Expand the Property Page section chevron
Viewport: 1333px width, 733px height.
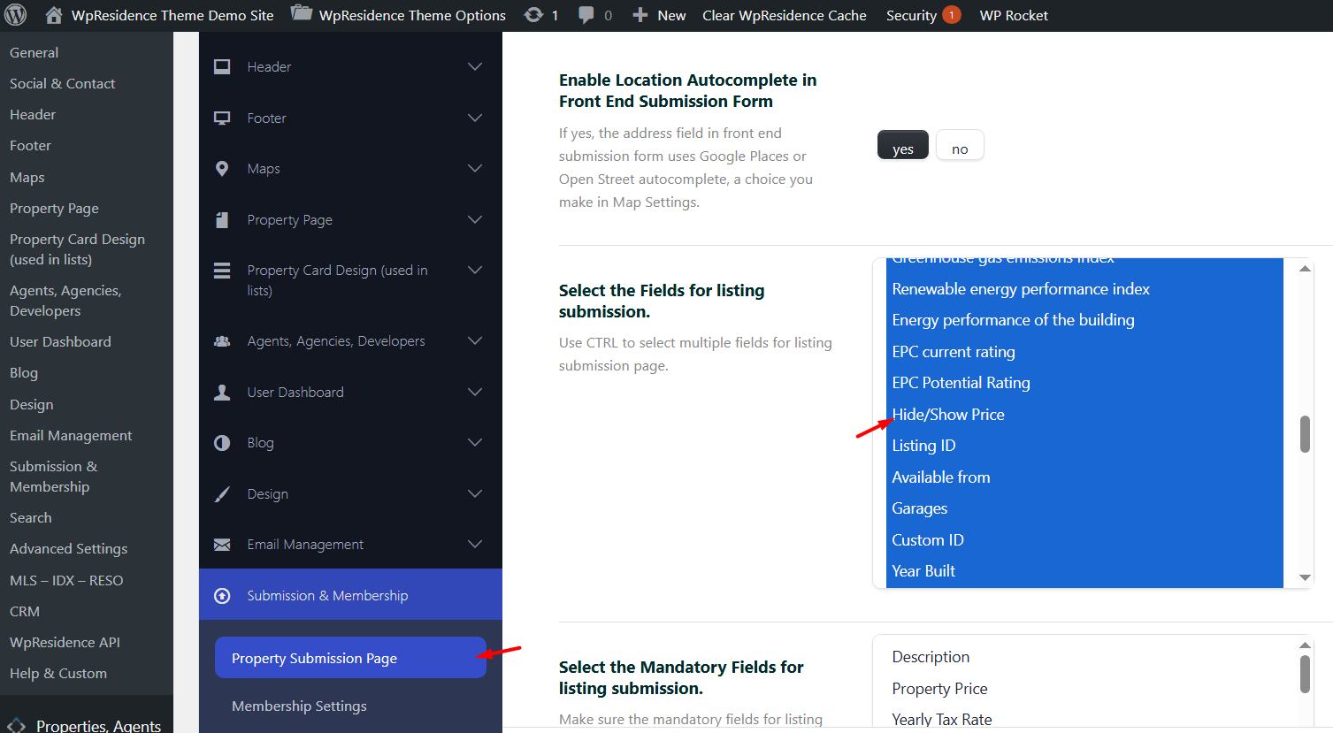(475, 219)
